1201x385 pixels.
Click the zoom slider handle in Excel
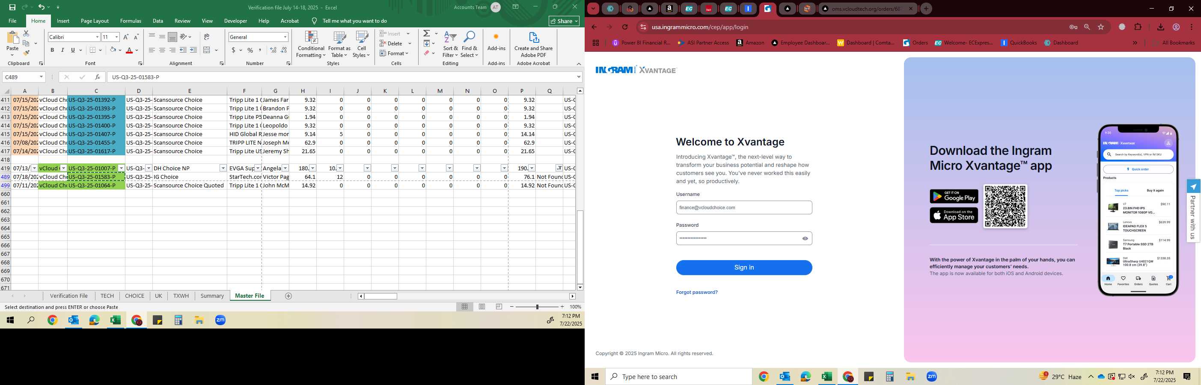[x=537, y=307]
